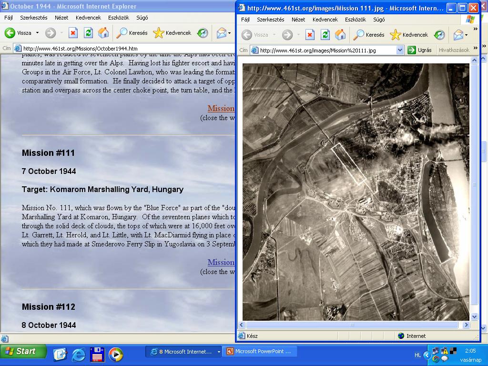
Task: Click scroll right arrow in Mission 111.jpg window
Action: (466, 325)
